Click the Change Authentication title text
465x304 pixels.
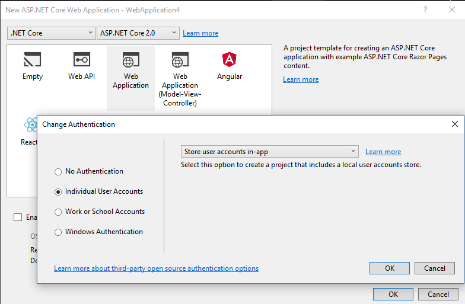pos(78,124)
